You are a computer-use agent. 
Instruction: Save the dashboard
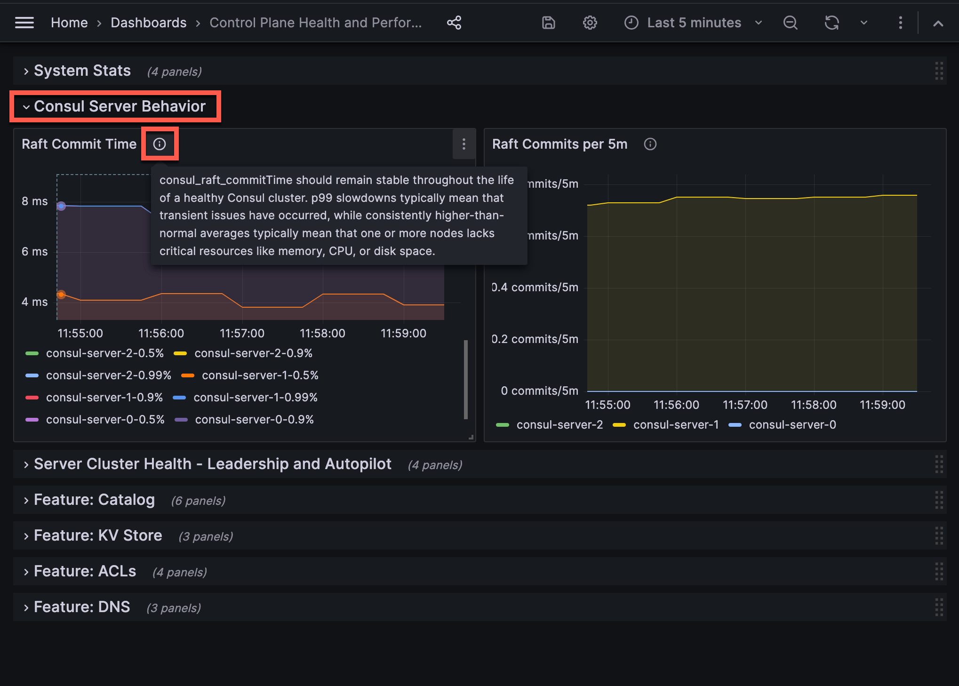pyautogui.click(x=548, y=22)
